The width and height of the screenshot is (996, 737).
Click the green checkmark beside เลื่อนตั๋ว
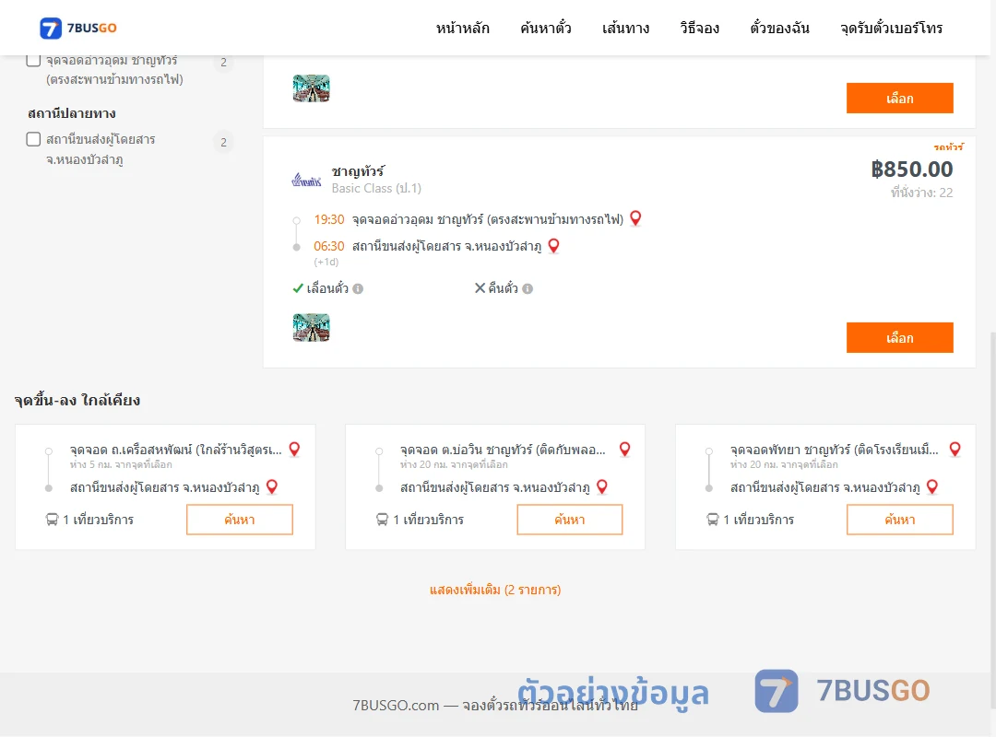(x=297, y=289)
